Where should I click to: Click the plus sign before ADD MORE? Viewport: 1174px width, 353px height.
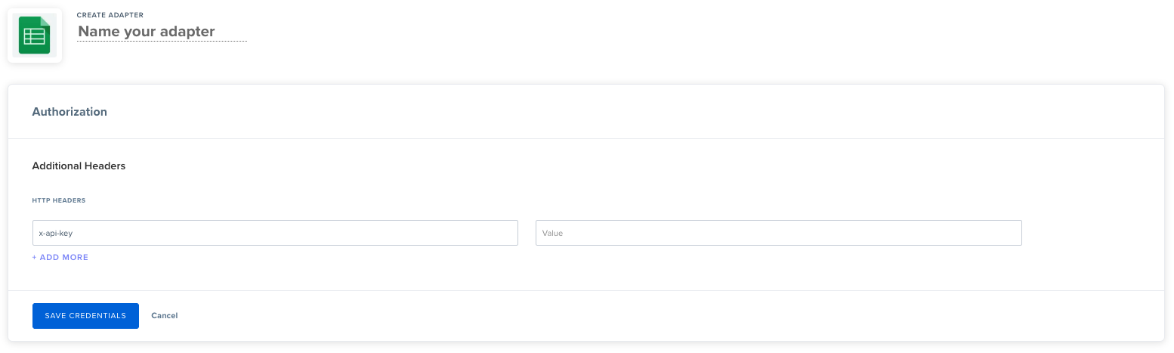click(x=34, y=258)
